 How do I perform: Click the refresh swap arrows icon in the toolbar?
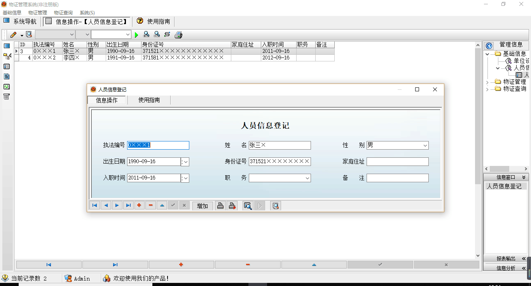pyautogui.click(x=167, y=35)
